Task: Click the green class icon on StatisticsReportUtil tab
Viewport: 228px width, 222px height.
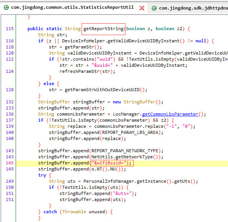Action: (6, 7)
